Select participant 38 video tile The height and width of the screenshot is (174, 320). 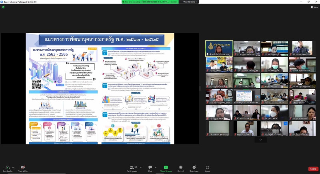[302, 48]
